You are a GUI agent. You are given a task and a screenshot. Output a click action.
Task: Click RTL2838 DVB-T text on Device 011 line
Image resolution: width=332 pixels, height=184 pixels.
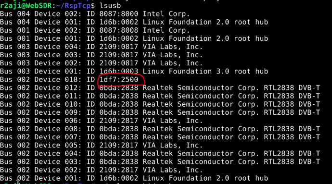[292, 96]
